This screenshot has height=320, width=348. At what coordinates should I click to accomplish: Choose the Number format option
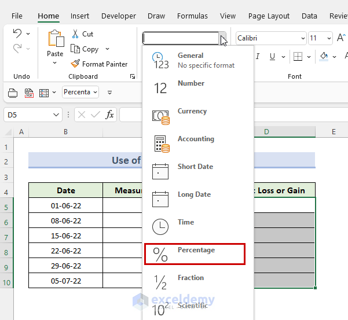[x=198, y=88]
